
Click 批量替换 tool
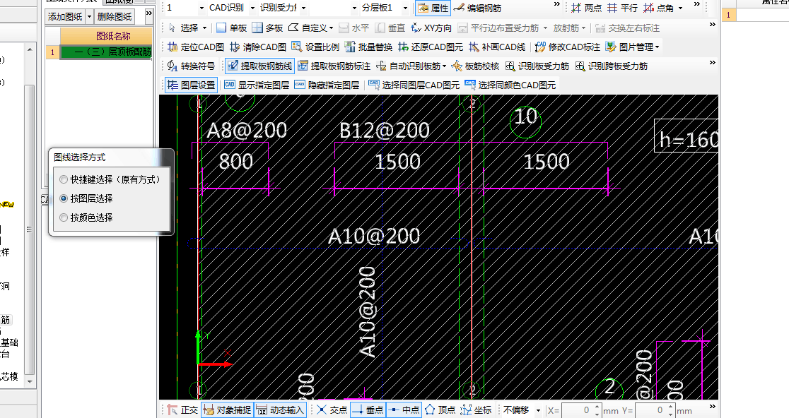(x=369, y=47)
